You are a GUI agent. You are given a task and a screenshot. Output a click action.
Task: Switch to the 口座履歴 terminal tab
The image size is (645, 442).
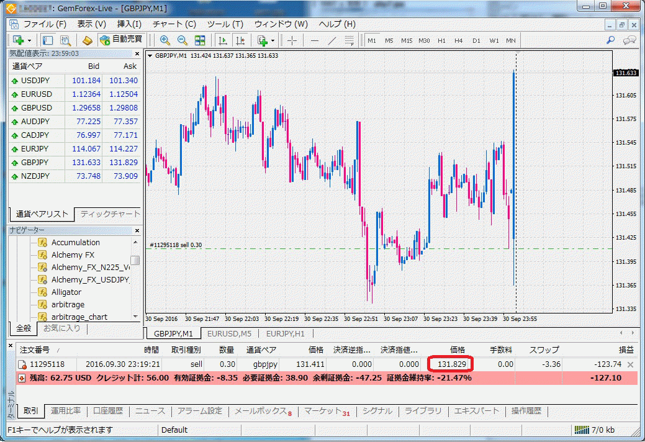point(107,411)
